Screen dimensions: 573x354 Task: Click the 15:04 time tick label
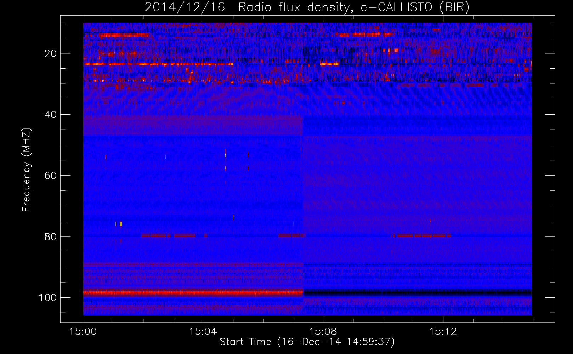point(203,332)
